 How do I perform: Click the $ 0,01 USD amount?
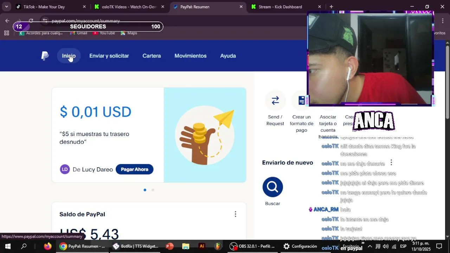(96, 112)
